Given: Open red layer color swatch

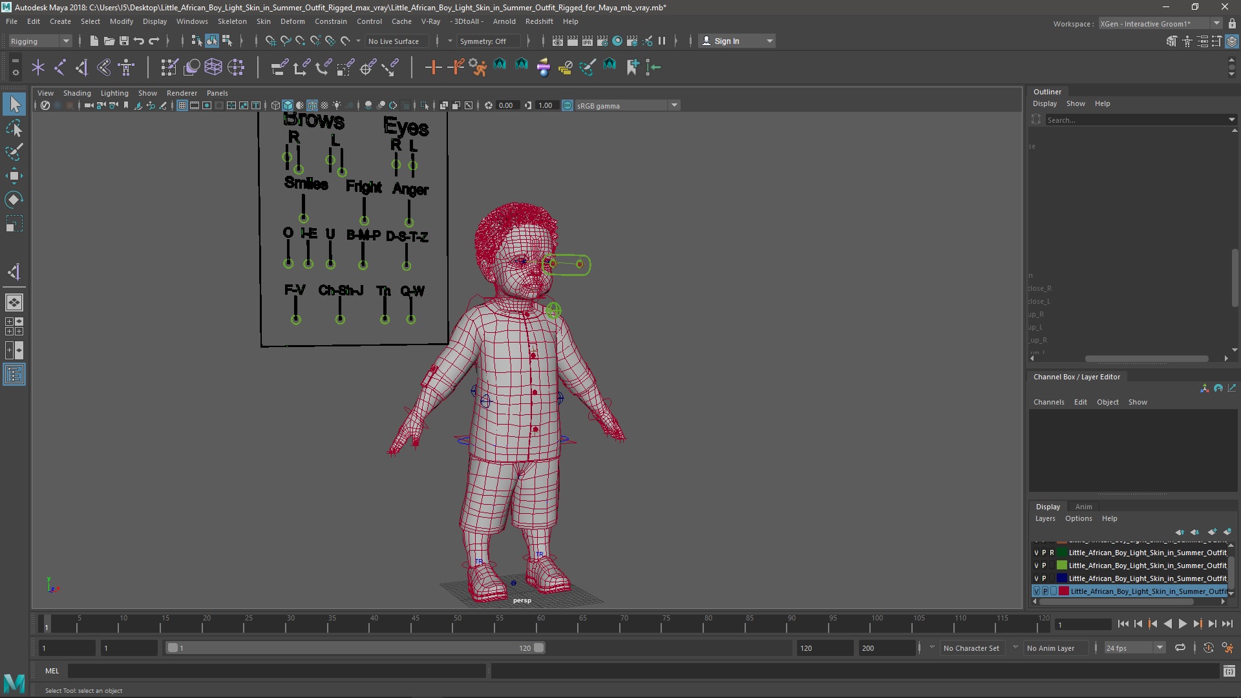Looking at the screenshot, I should pos(1064,591).
